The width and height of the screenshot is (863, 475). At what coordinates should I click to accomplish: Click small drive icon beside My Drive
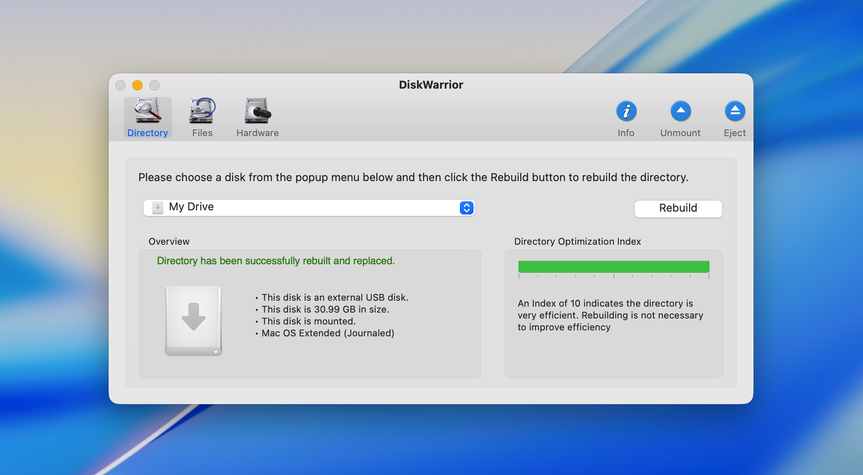[157, 207]
